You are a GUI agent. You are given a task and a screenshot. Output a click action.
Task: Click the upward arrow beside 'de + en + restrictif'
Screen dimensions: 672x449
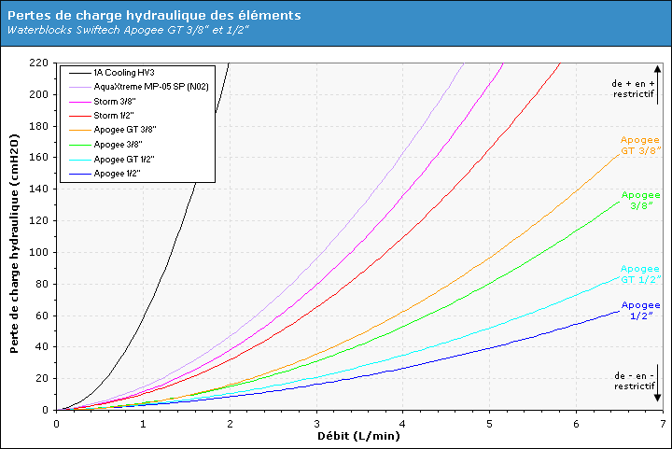pos(658,85)
